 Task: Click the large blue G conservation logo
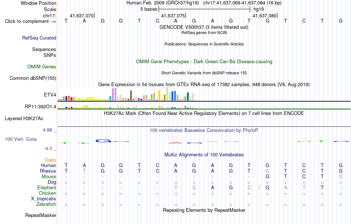pyautogui.click(x=103, y=141)
